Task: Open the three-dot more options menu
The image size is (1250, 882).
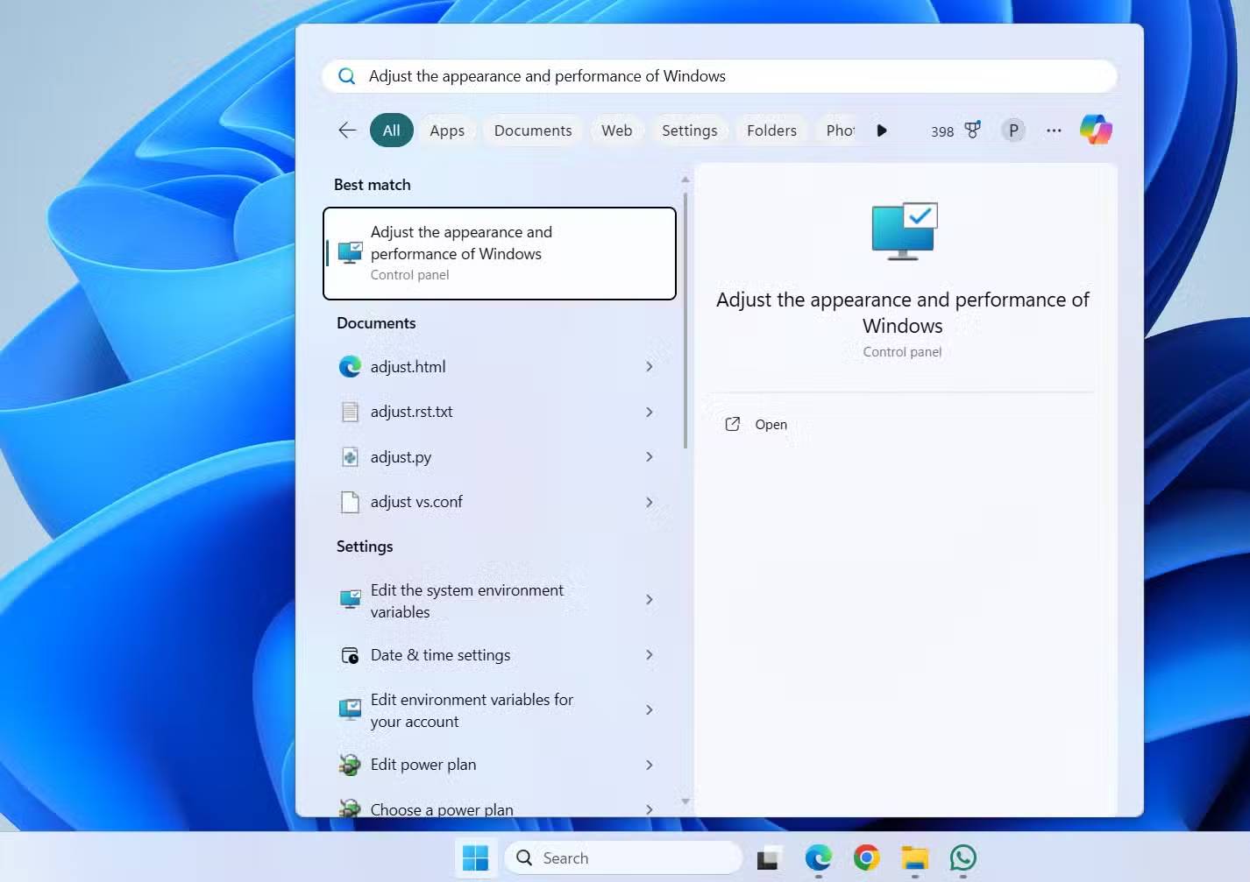Action: pos(1054,131)
